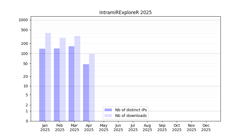Image resolution: width=245 pixels, height=136 pixels.
Task: Click the 10 y-axis tick label
Action: (26, 86)
